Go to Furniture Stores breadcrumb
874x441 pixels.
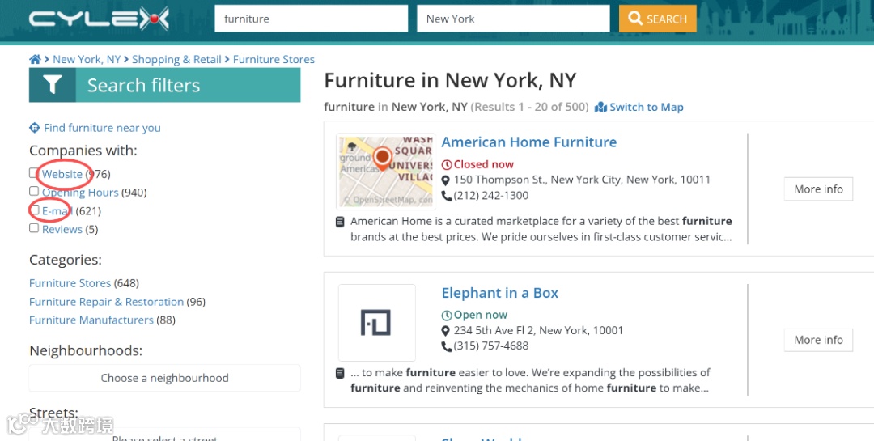coord(274,59)
